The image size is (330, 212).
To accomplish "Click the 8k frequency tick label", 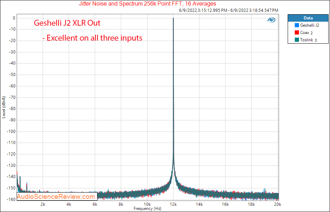I will coord(121,204).
